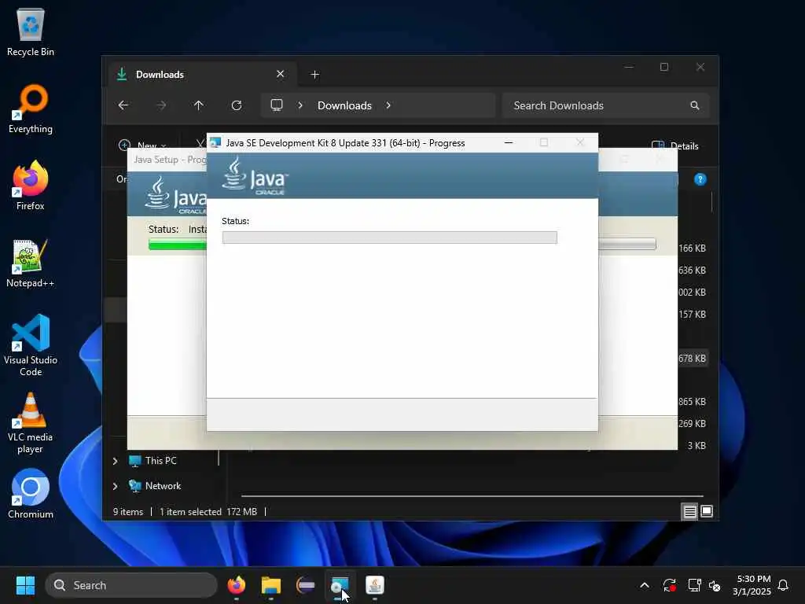Open Explorer help question mark icon
The image size is (805, 604).
pos(700,179)
